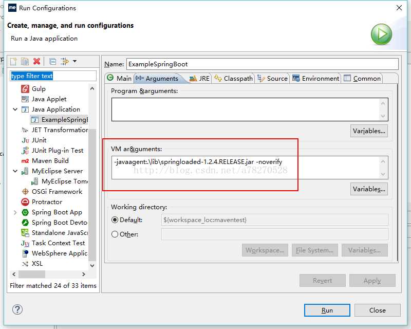Click the Collapse All icon
The height and width of the screenshot is (329, 411).
coord(53,61)
